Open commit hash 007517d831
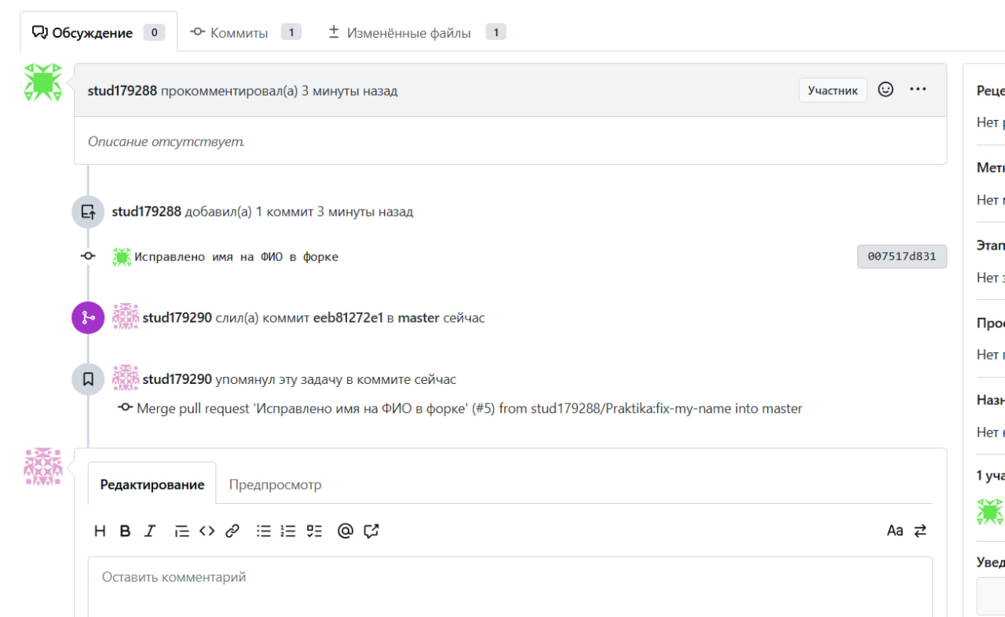The height and width of the screenshot is (617, 1005). pos(901,256)
